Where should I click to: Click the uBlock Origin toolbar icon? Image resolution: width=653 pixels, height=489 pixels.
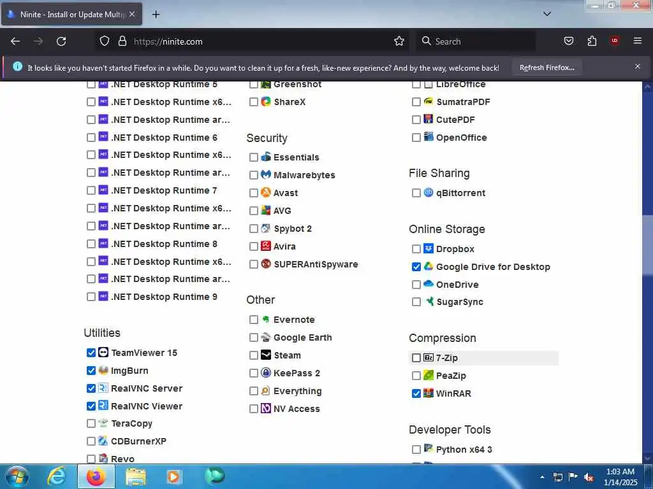[x=615, y=41]
